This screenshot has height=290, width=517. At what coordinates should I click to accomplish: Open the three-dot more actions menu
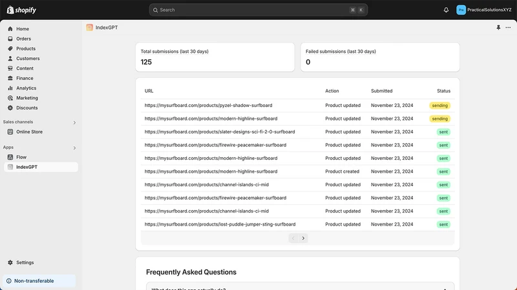point(508,28)
